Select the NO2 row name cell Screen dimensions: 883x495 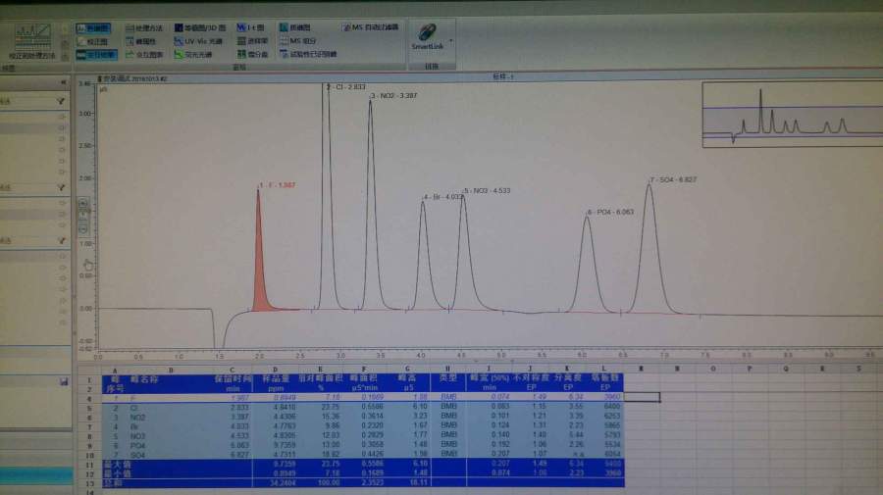pyautogui.click(x=137, y=418)
